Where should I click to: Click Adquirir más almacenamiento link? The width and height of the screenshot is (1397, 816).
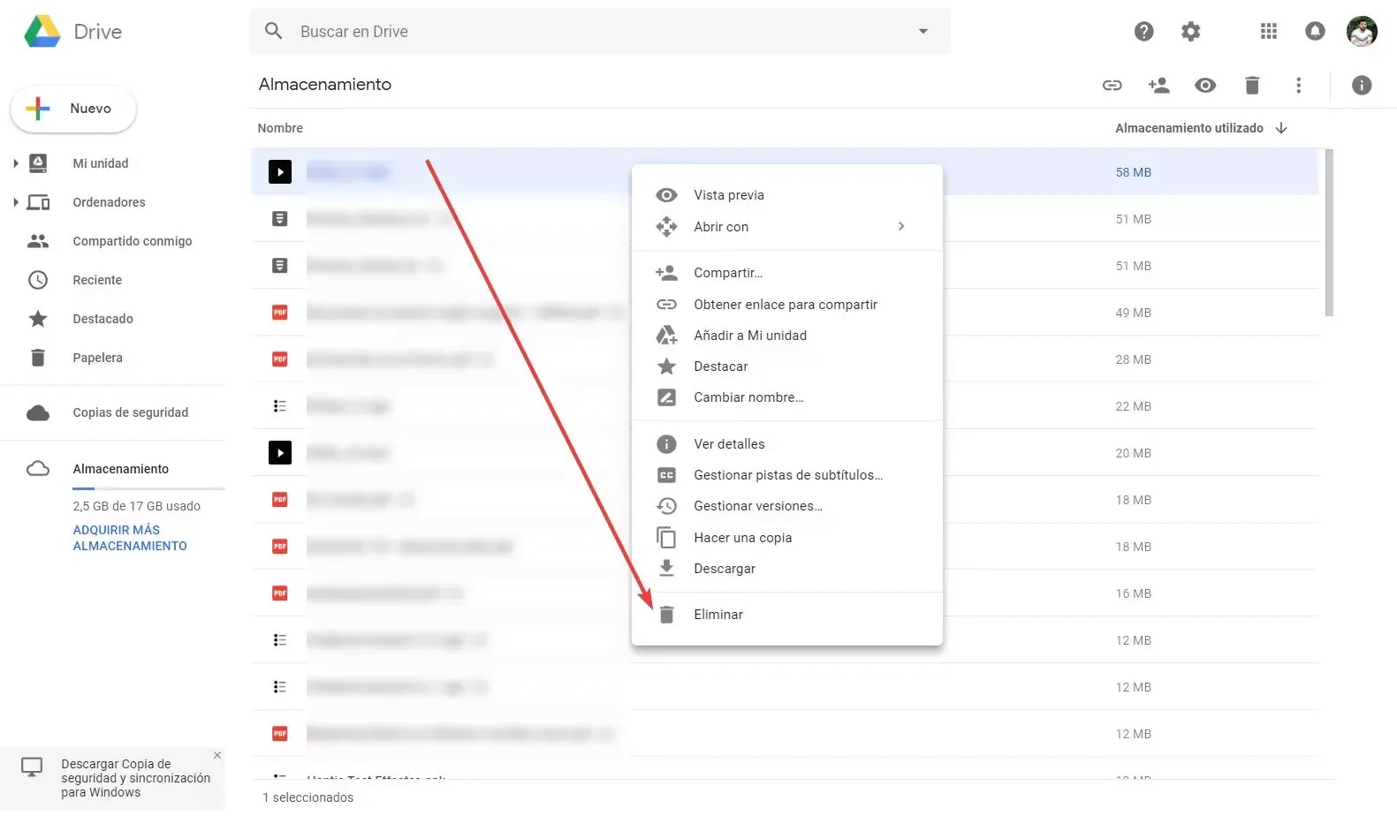click(x=130, y=538)
